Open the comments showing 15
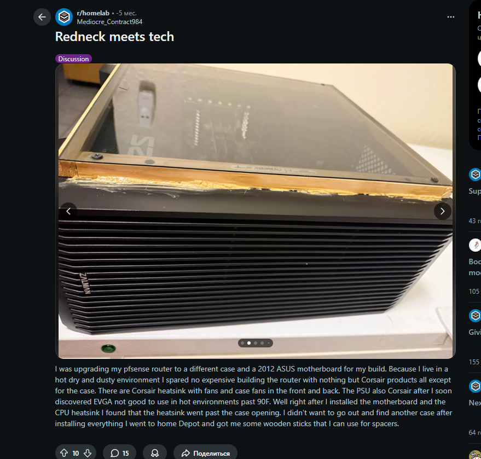 point(119,453)
